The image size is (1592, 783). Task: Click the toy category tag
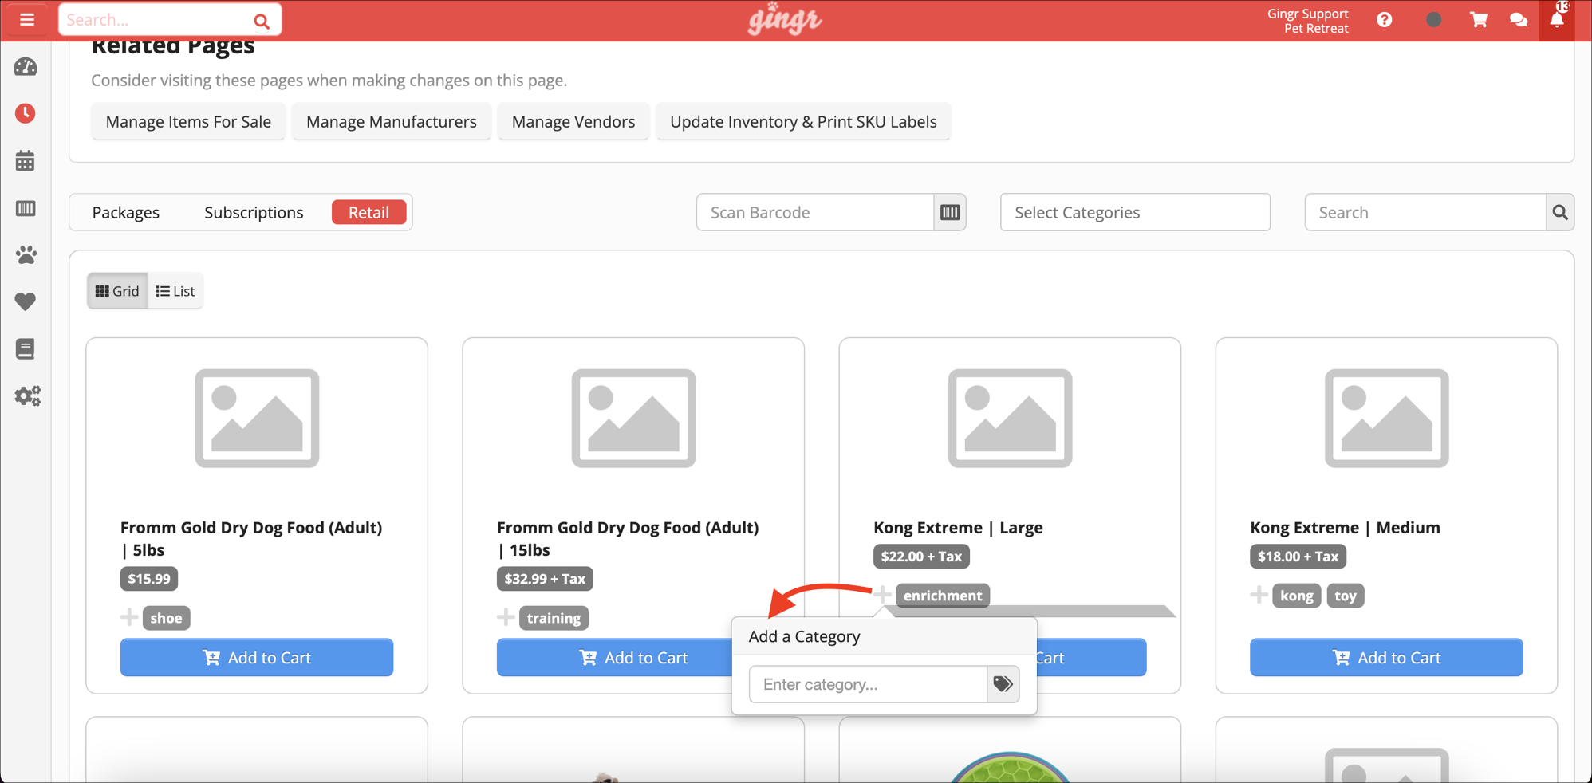tap(1346, 595)
